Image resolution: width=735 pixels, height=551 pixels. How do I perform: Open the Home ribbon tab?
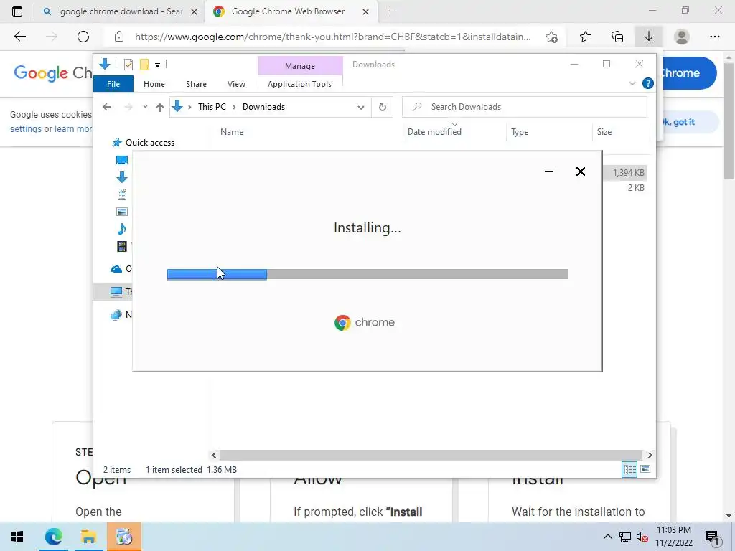154,84
